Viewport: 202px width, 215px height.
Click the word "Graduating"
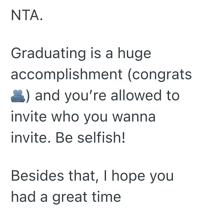coord(49,54)
